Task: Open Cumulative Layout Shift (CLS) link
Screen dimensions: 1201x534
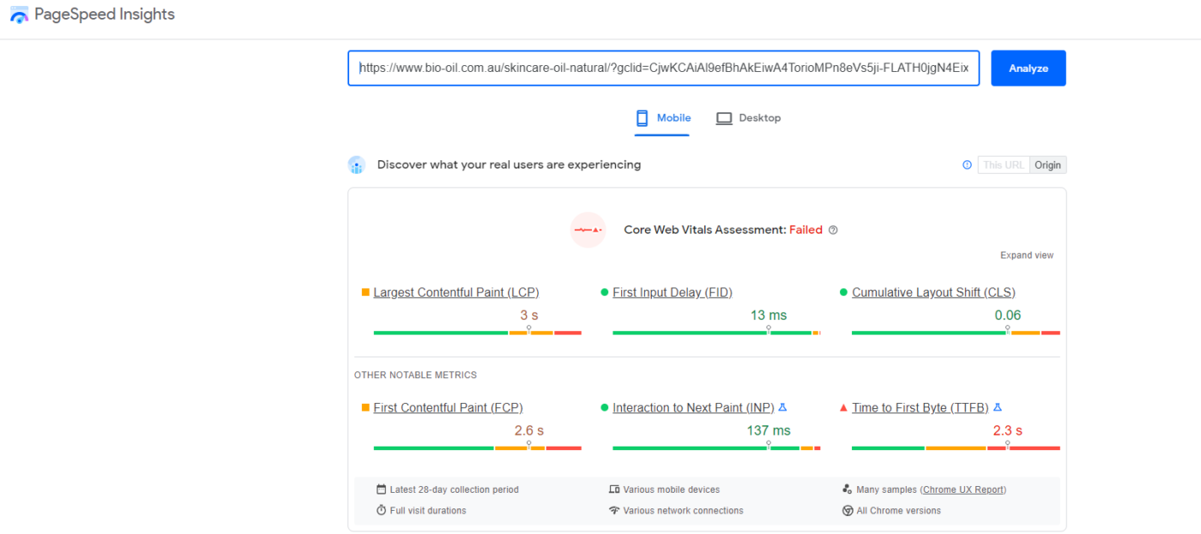Action: [x=933, y=292]
